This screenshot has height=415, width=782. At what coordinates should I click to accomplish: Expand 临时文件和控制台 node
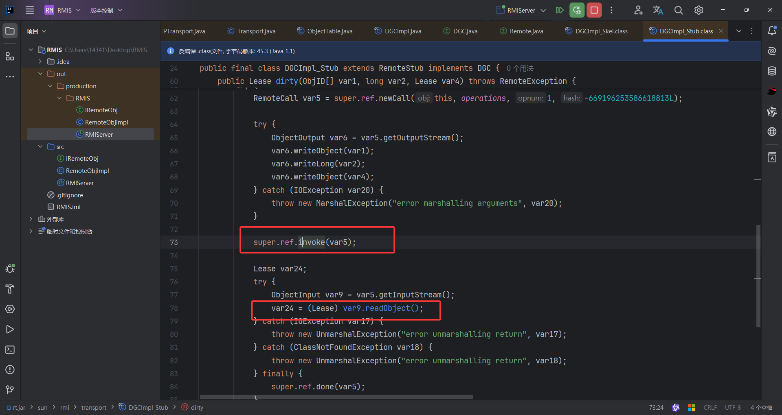point(31,231)
